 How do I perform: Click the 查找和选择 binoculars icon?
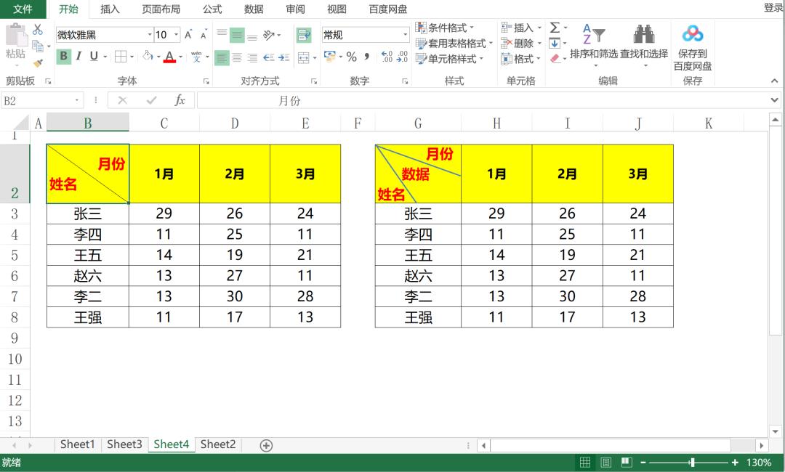pos(643,34)
